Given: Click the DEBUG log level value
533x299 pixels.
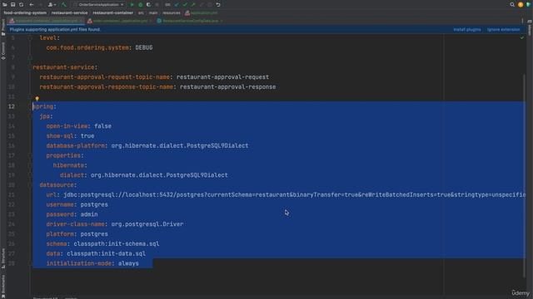Looking at the screenshot, I should pyautogui.click(x=144, y=48).
